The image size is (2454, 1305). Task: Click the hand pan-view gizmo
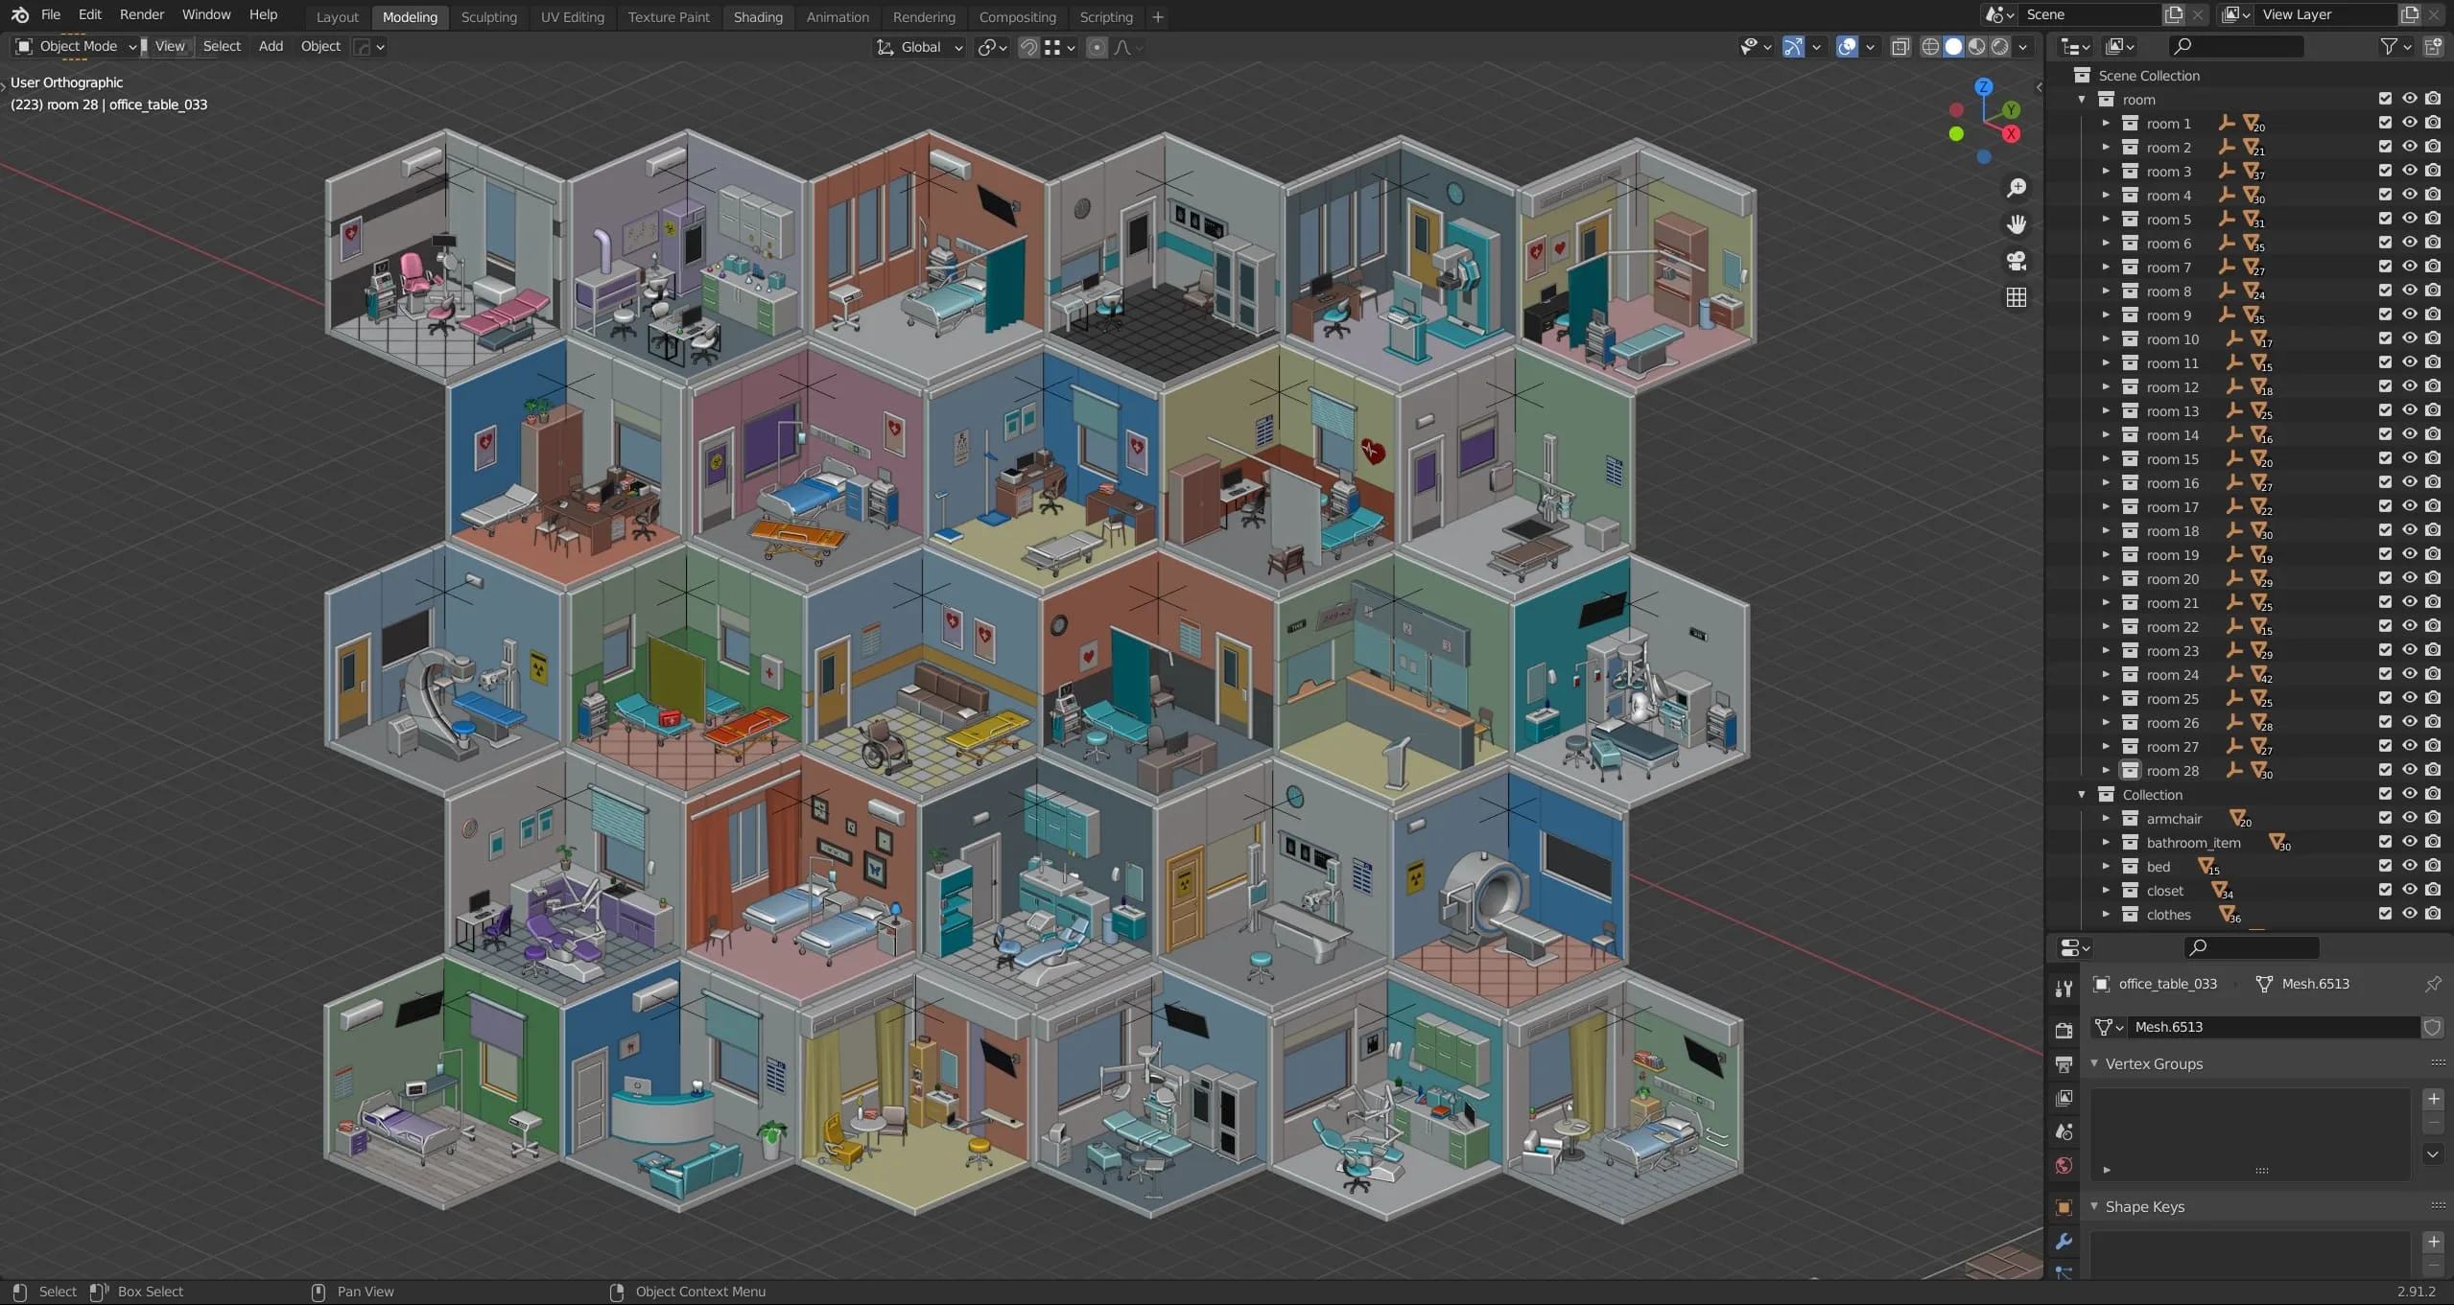tap(2017, 224)
